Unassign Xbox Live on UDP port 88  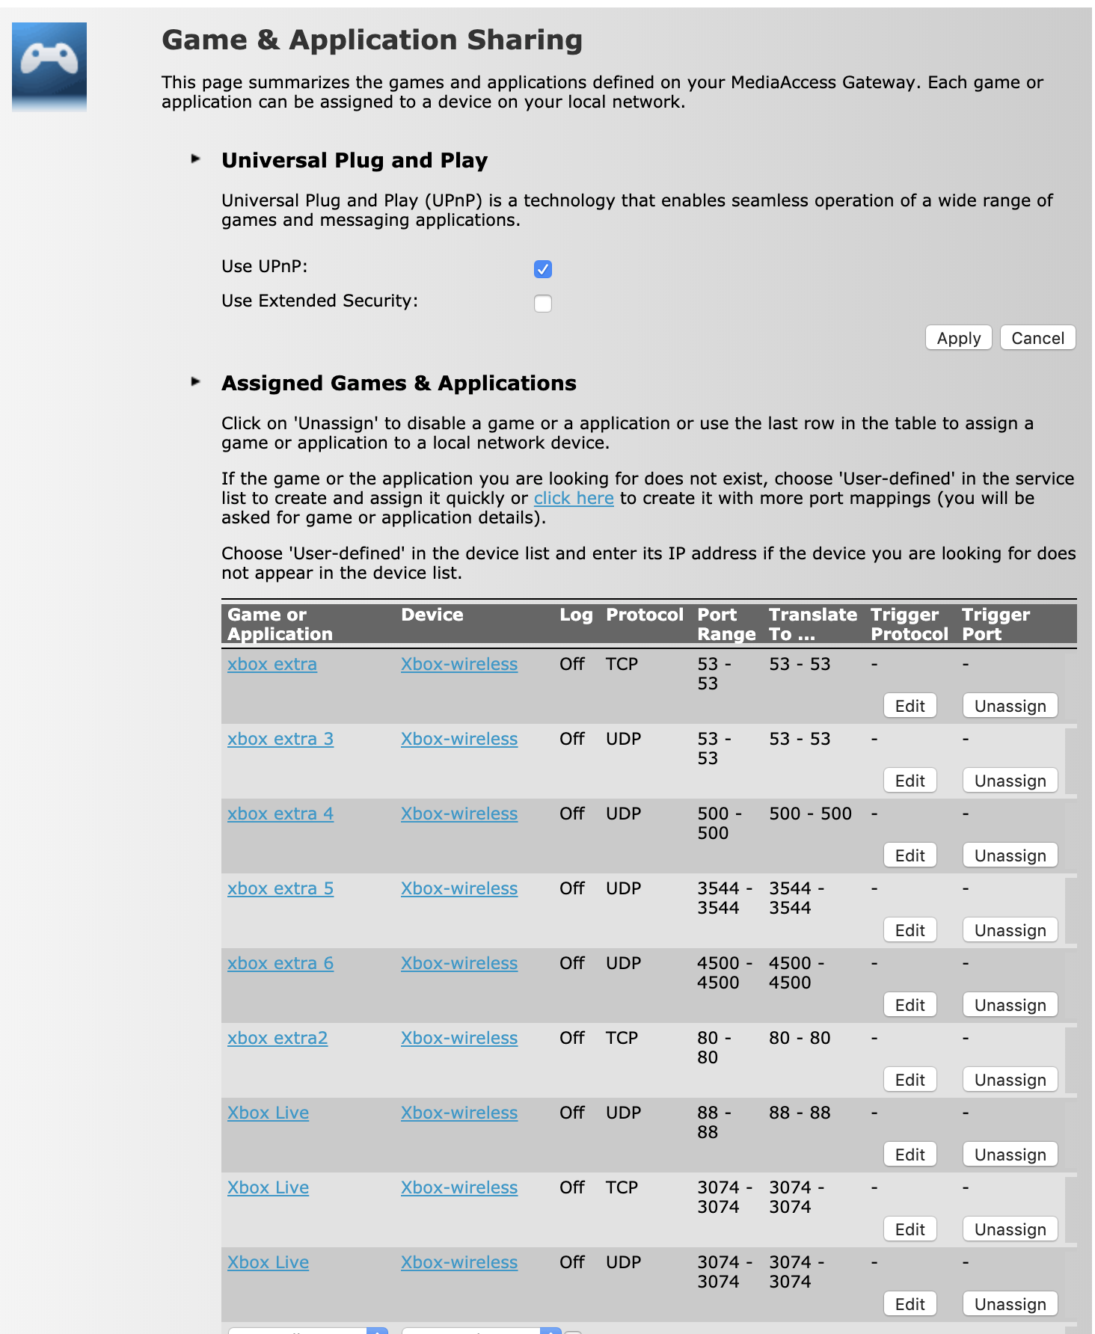pos(1010,1155)
